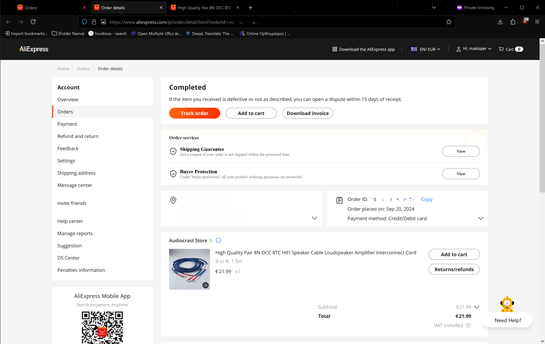Close the Orders tab
Viewport: 545px width, 344px height.
pos(84,8)
